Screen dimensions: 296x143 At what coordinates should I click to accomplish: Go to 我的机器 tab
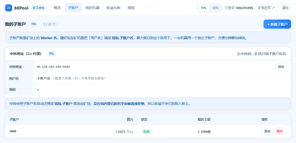coord(92,8)
